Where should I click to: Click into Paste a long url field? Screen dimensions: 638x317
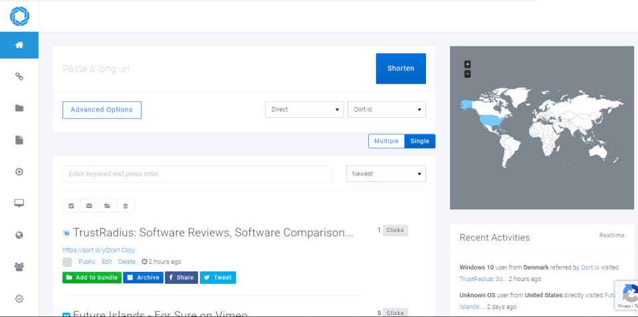[215, 68]
